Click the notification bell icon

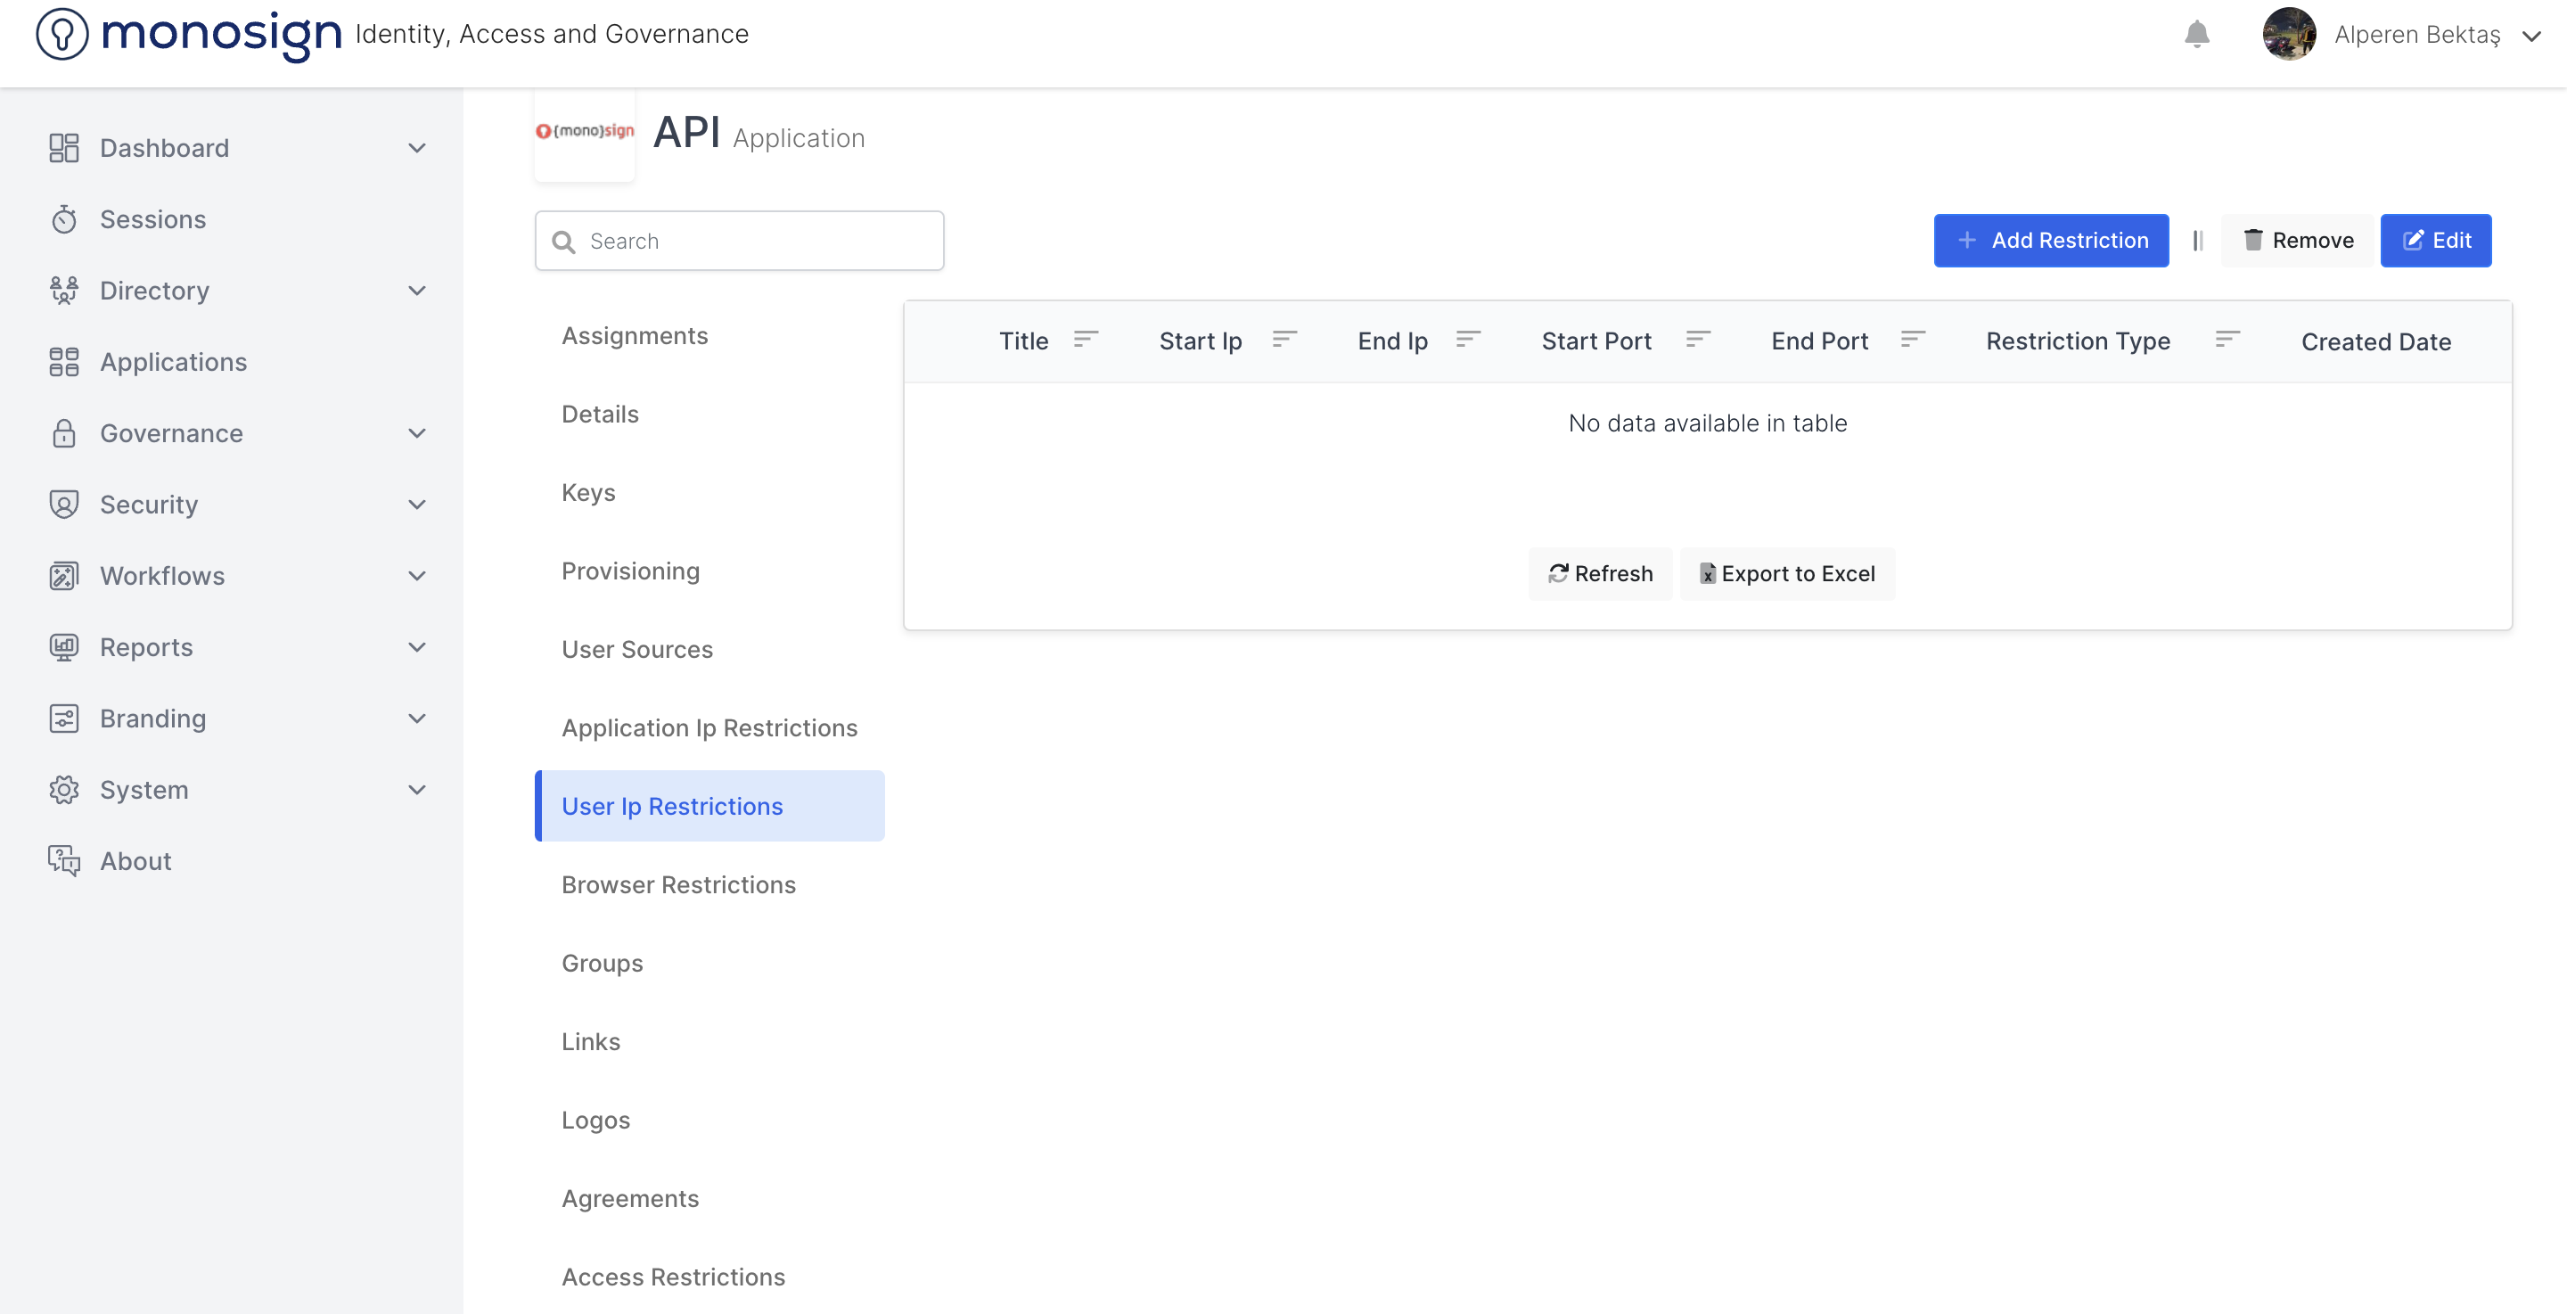pyautogui.click(x=2196, y=35)
